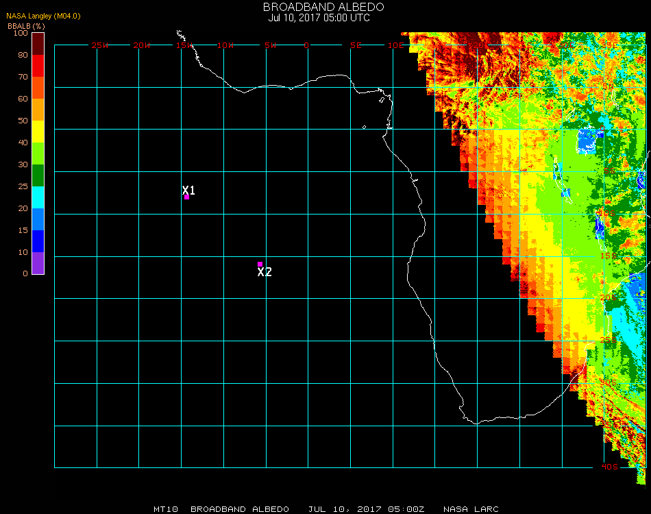
Task: Select the dark red 80-100% legend swatch
Action: coord(38,43)
